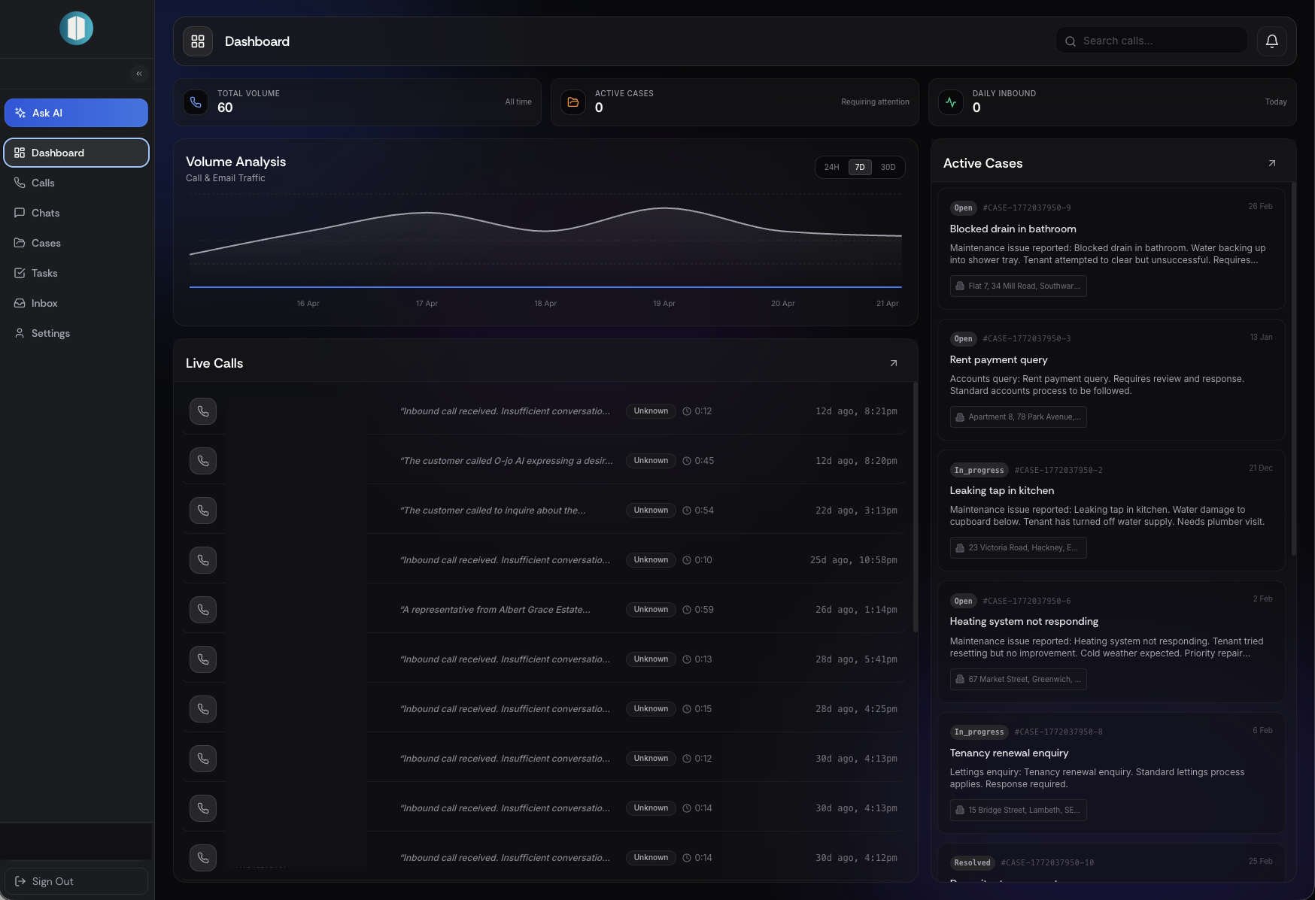Click the Live Calls scrollbar
The width and height of the screenshot is (1315, 900).
[915, 508]
